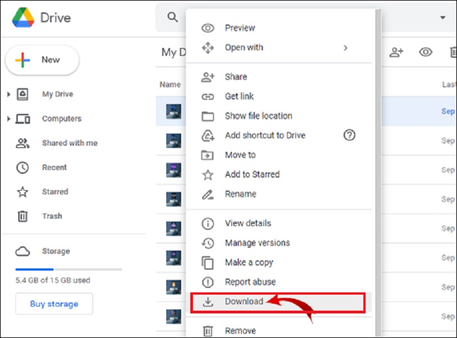The height and width of the screenshot is (338, 457).
Task: Expand the My Drive tree arrow
Action: tap(9, 94)
